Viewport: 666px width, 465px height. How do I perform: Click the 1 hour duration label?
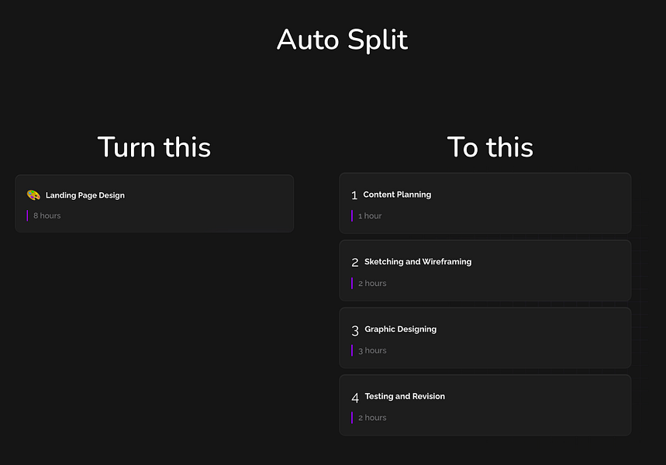(x=370, y=215)
